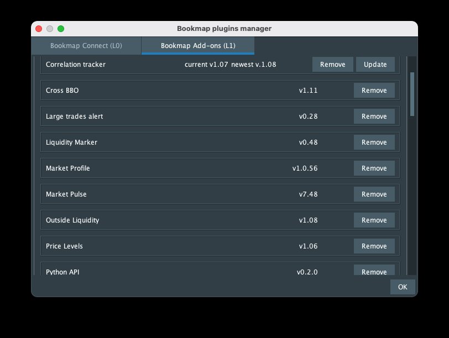Click the green zoom window button
The width and height of the screenshot is (449, 338).
pyautogui.click(x=61, y=29)
